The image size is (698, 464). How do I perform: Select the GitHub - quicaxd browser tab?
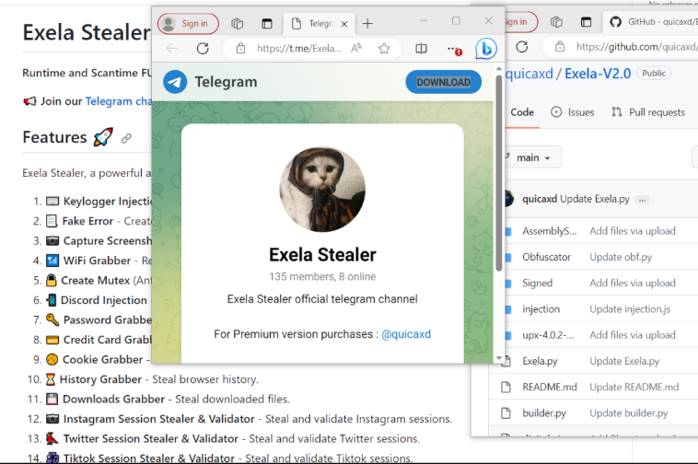pyautogui.click(x=650, y=22)
